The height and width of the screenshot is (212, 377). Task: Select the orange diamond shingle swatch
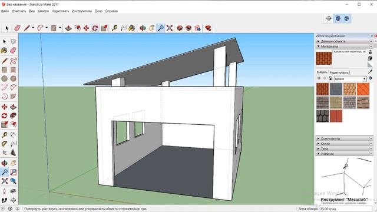click(363, 89)
